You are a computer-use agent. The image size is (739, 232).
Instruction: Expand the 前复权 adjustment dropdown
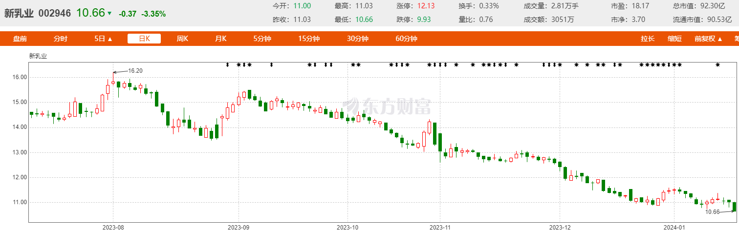(x=708, y=39)
